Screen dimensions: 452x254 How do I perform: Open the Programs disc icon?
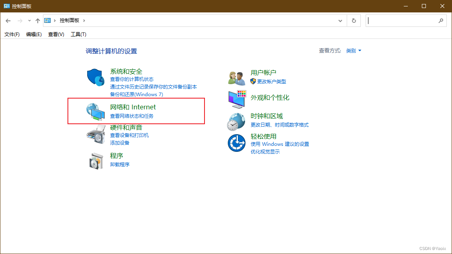[x=96, y=161]
